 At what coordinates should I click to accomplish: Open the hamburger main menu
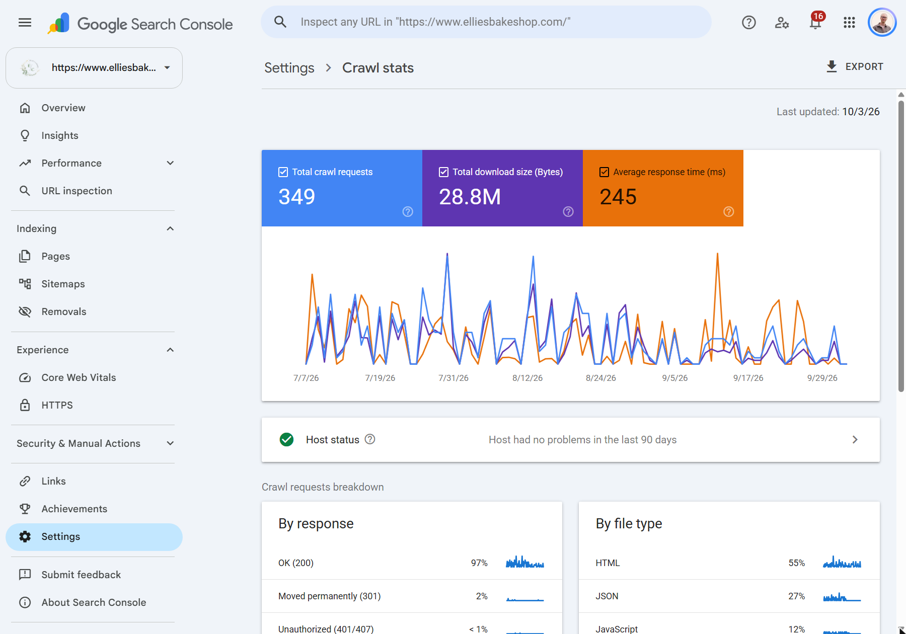tap(25, 22)
